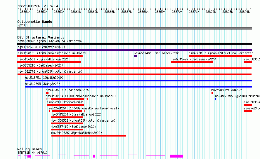Click the small purple nsv6551405 variant bar

[136, 56]
